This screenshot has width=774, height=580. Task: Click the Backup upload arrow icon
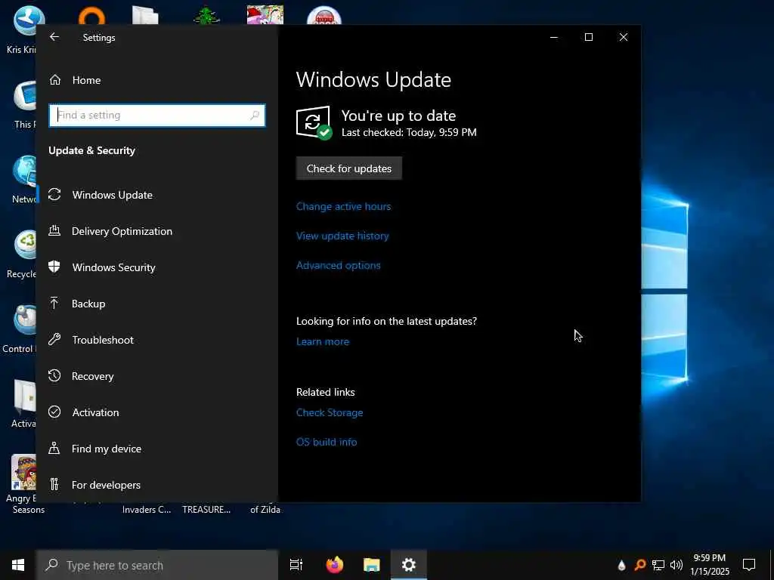(x=54, y=303)
